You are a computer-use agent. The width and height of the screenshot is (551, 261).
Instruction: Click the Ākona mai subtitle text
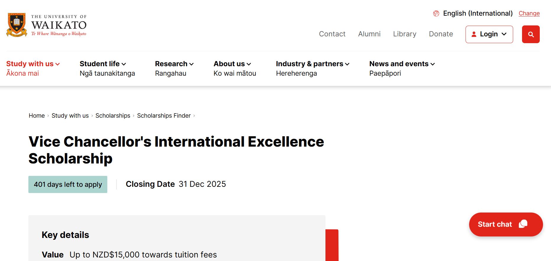click(x=23, y=73)
